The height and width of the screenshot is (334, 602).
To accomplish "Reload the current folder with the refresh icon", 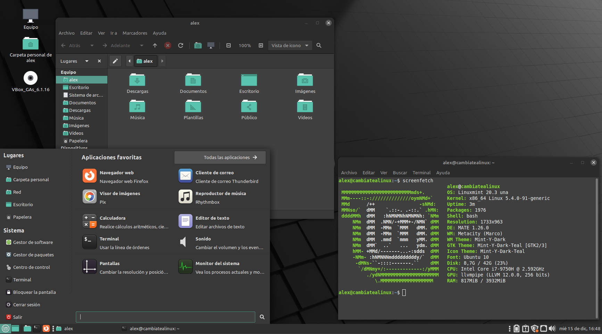I will coord(181,45).
